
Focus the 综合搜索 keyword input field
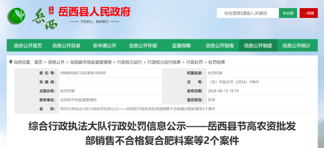pos(248,13)
